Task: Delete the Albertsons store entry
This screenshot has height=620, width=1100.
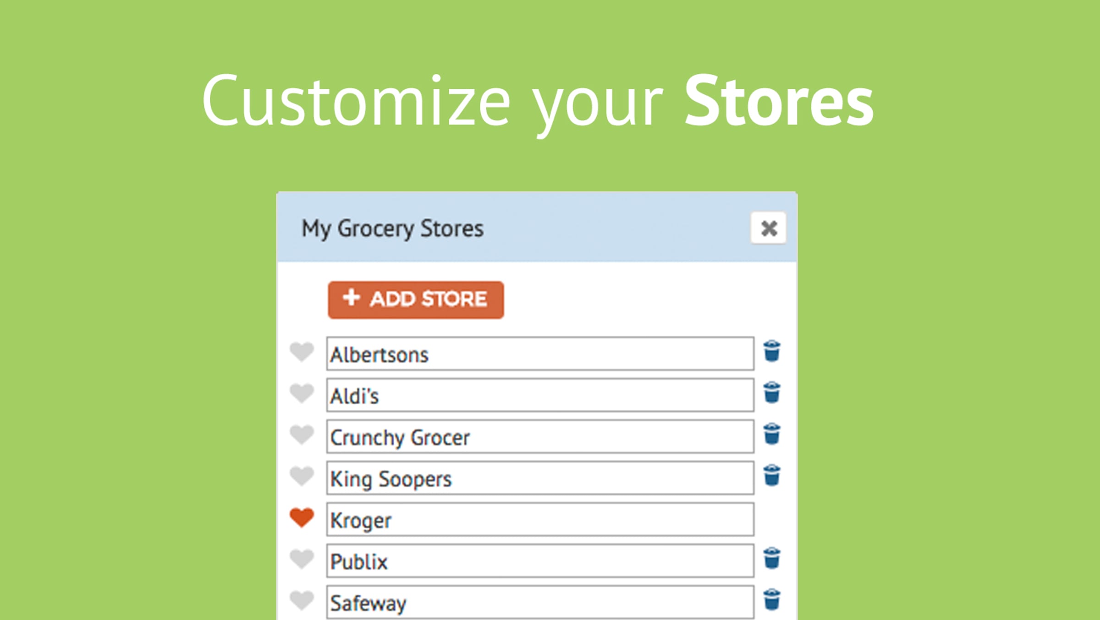Action: 772,351
